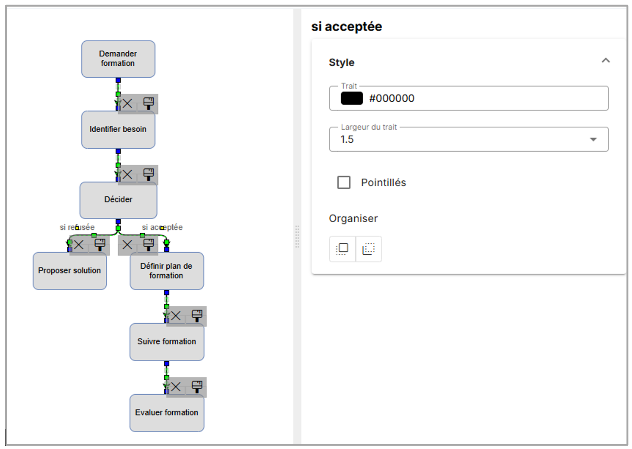
Task: Click paint roller icon above Suivre formation
Action: coord(197,316)
